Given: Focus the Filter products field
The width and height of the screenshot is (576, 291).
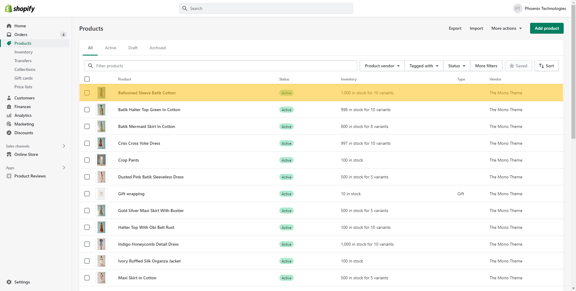Looking at the screenshot, I should (220, 66).
